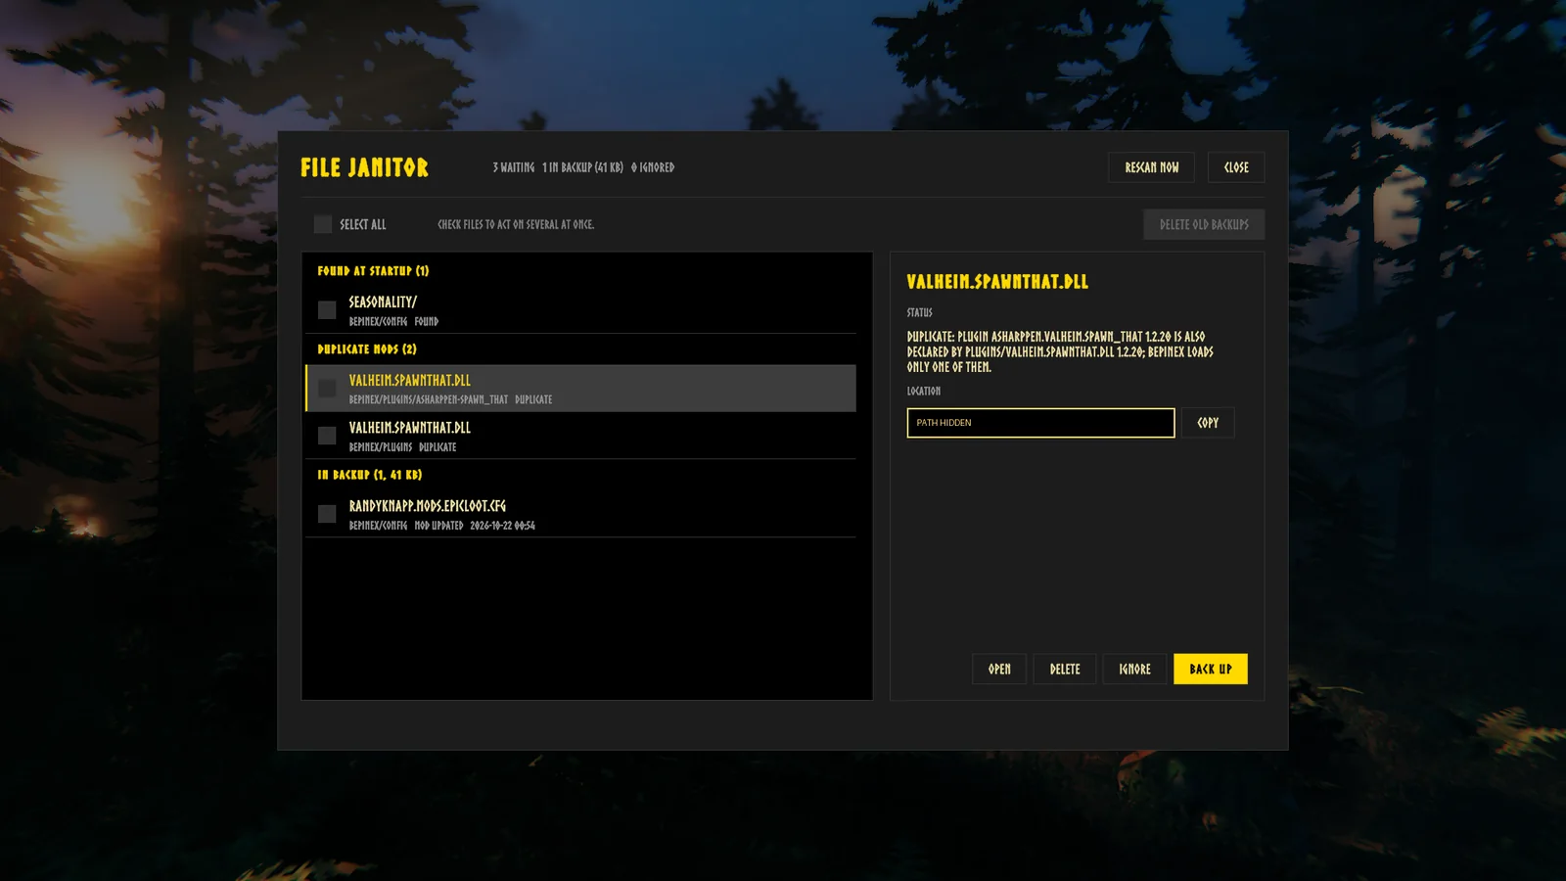Close the File Janitor window
This screenshot has width=1566, height=881.
(x=1236, y=167)
